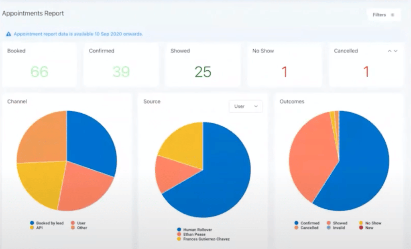Toggle 'Human Rollover' legend entry
Screen dimensions: 411x249
tap(179, 230)
